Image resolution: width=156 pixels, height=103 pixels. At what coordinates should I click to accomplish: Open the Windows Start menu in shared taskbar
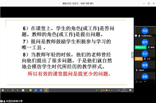click(x=3, y=90)
